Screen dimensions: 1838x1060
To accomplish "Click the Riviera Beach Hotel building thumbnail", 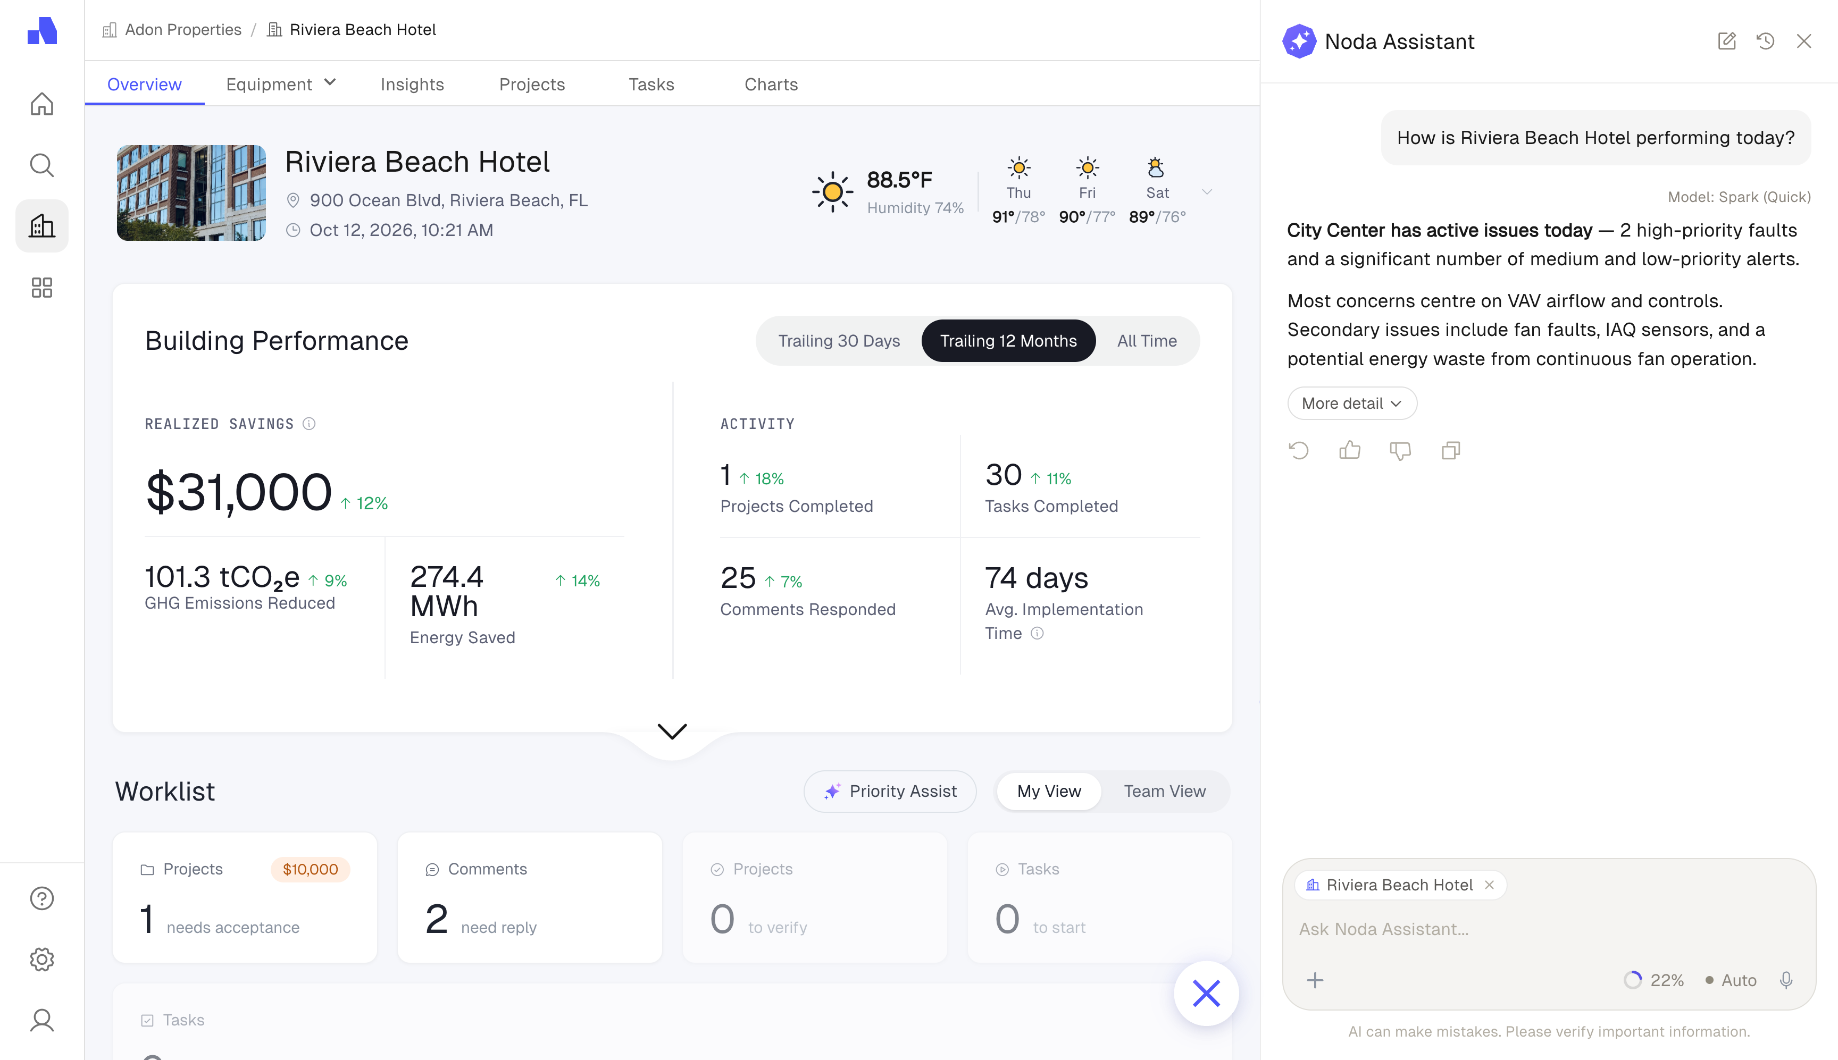I will [x=191, y=192].
